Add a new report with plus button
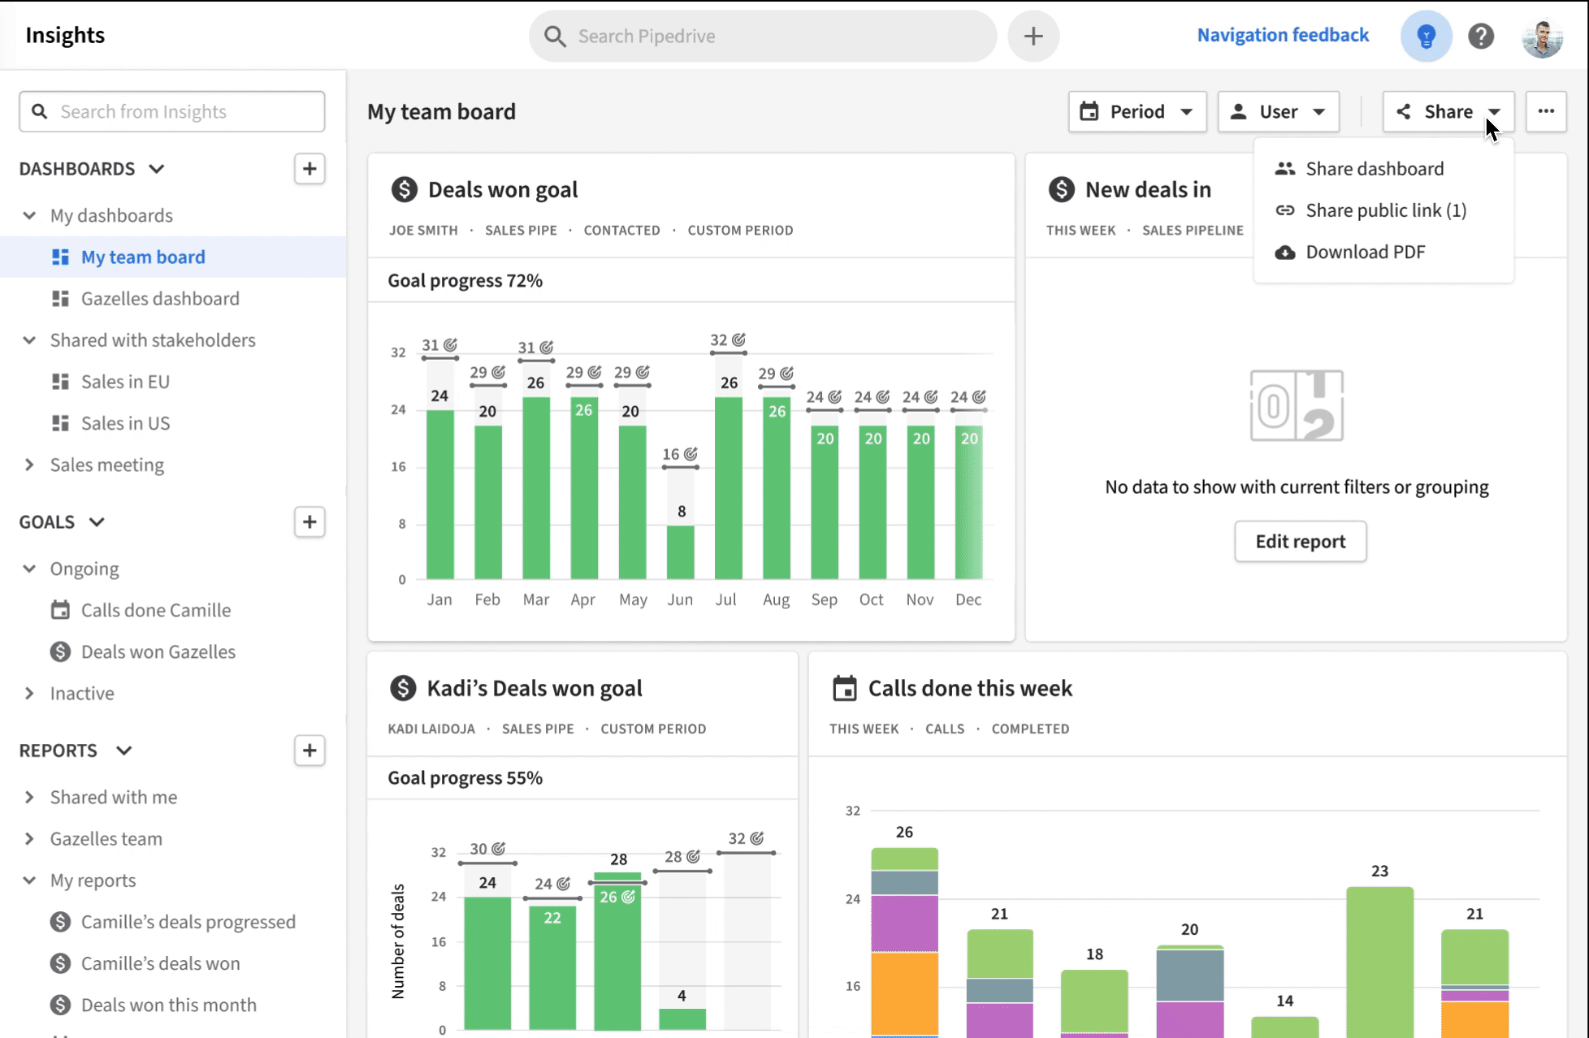 pos(310,750)
